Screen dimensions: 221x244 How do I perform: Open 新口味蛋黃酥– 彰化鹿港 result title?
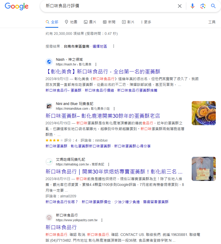(103, 116)
